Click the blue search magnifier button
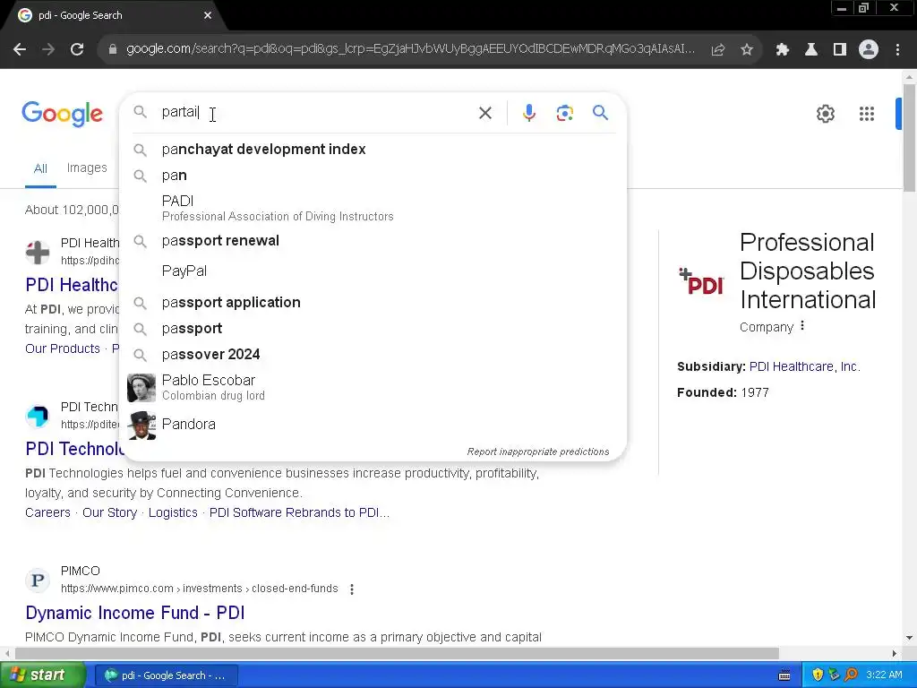This screenshot has width=917, height=688. (600, 112)
